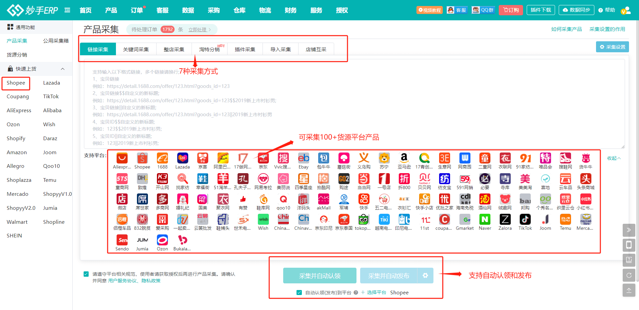The width and height of the screenshot is (639, 310).
Task: Open 公用采集箱 in the sidebar
Action: tap(56, 41)
